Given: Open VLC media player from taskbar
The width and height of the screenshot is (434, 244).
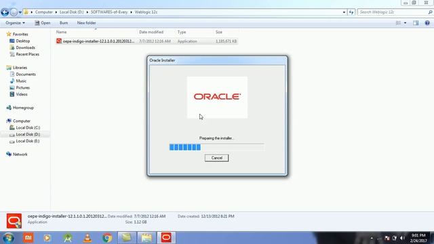Looking at the screenshot, I should [87, 238].
